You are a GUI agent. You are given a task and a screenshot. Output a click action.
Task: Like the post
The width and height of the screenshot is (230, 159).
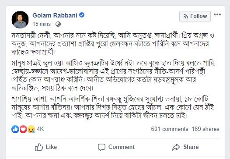coord(46,147)
